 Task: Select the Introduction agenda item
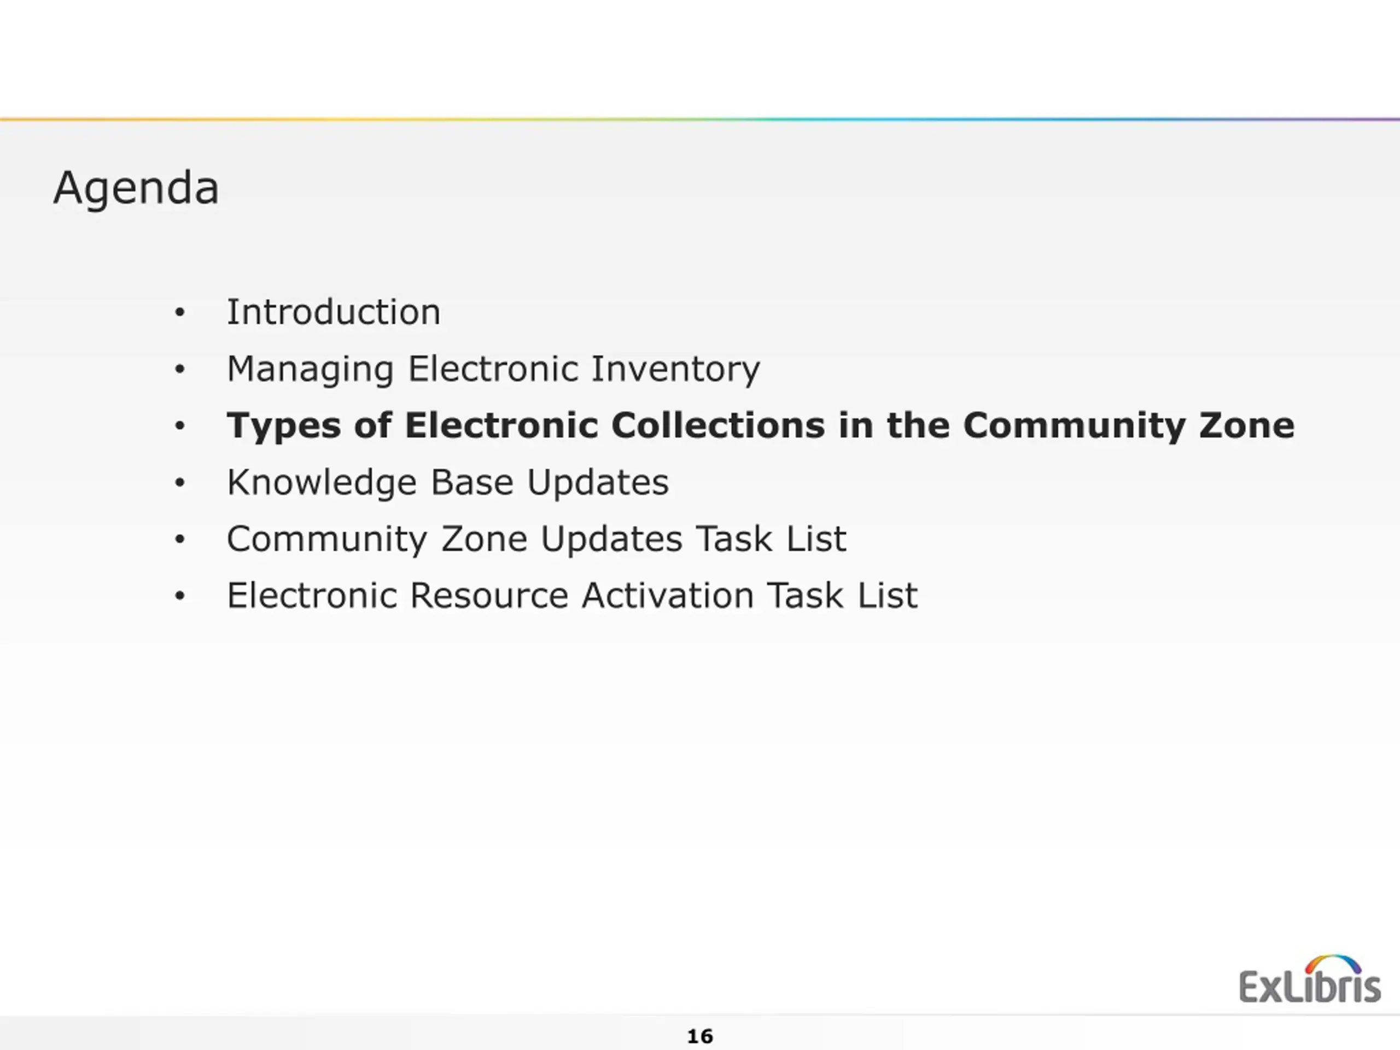pos(334,312)
